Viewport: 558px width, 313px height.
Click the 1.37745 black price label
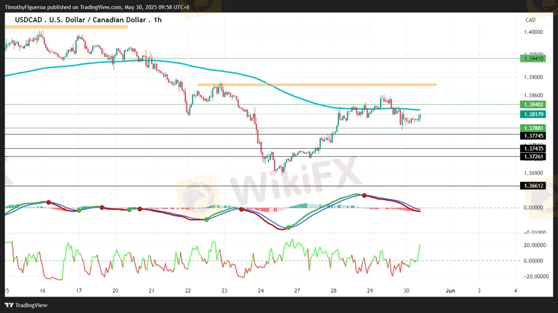pos(532,136)
